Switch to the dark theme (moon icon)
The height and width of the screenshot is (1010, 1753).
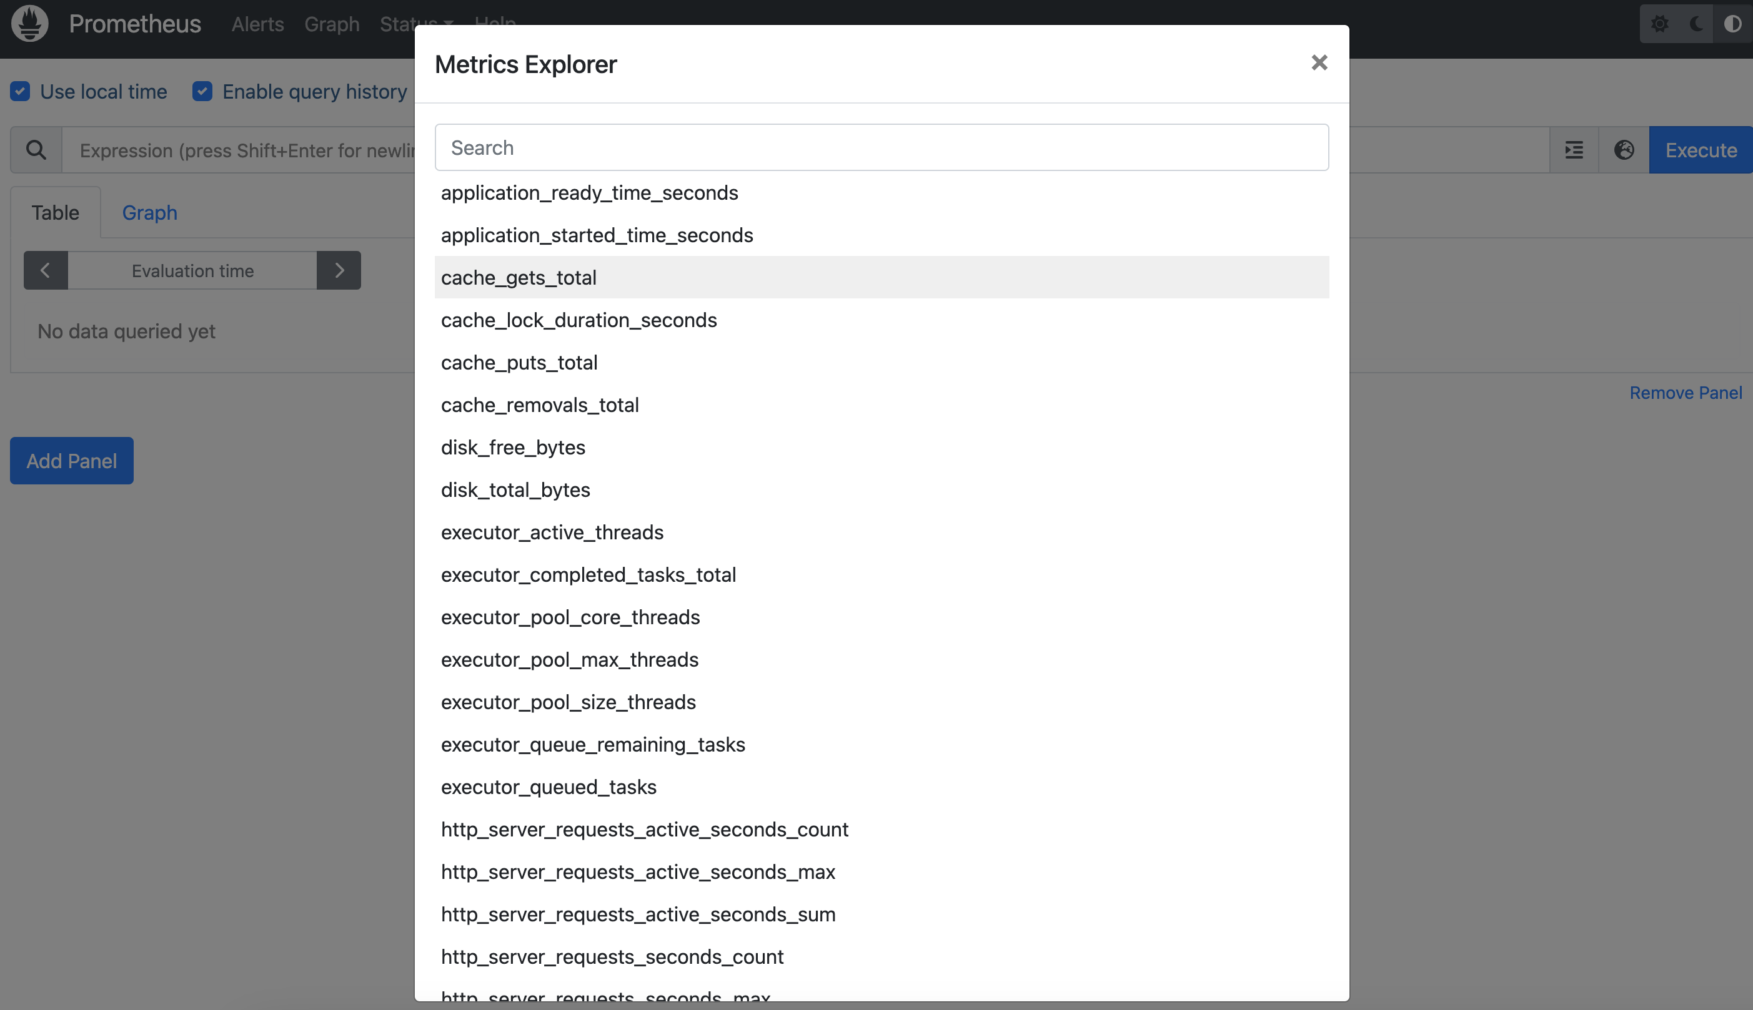point(1696,24)
